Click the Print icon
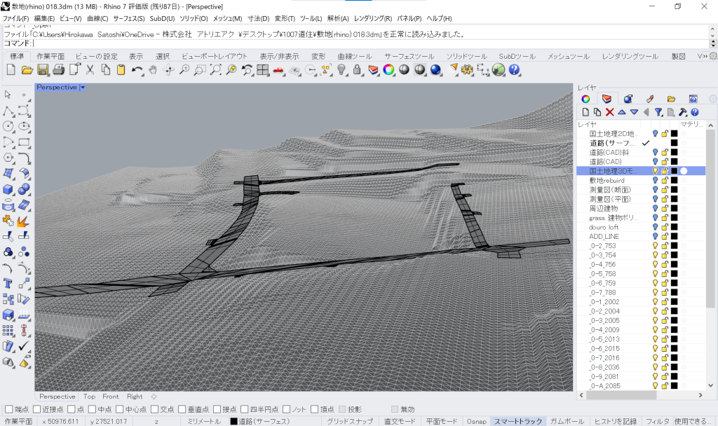Viewport: 718px width, 426px height. [59, 70]
